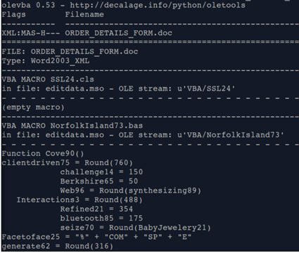Image resolution: width=299 pixels, height=253 pixels.
Task: Click the Filename column header
Action: 84,14
